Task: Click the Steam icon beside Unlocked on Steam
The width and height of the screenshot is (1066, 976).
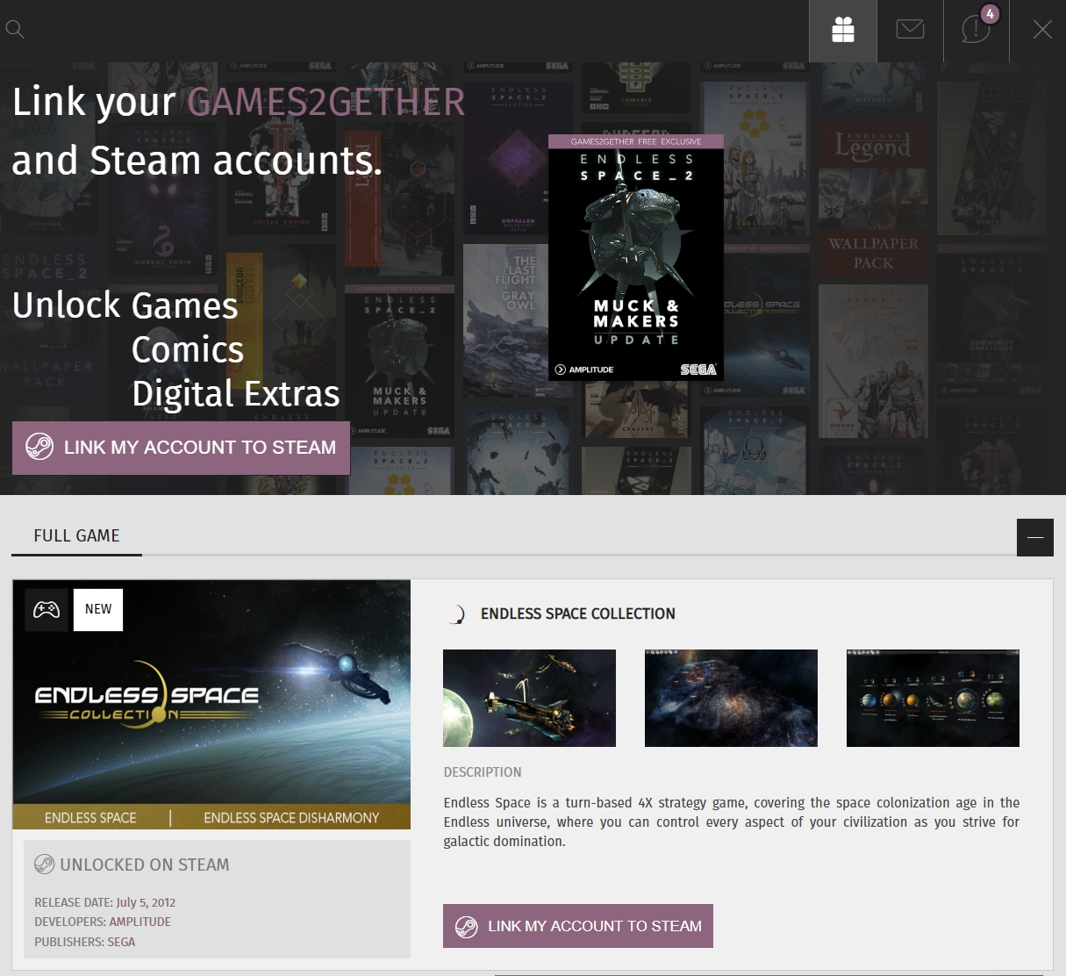Action: click(44, 865)
